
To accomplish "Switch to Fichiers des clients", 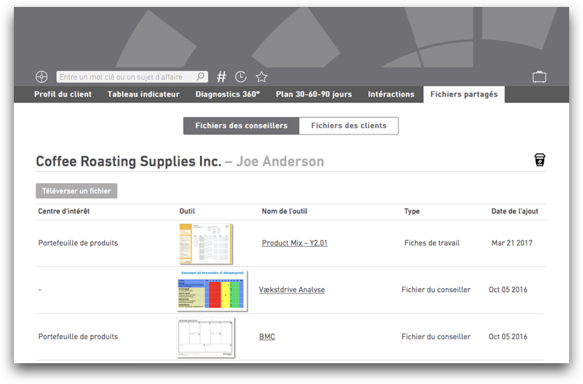I will (x=348, y=126).
